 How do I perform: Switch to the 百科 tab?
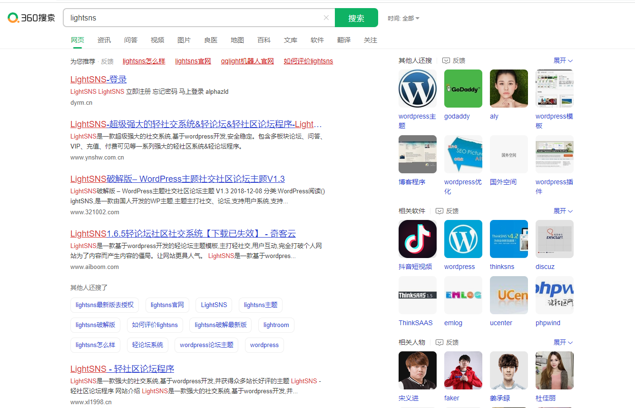[264, 40]
